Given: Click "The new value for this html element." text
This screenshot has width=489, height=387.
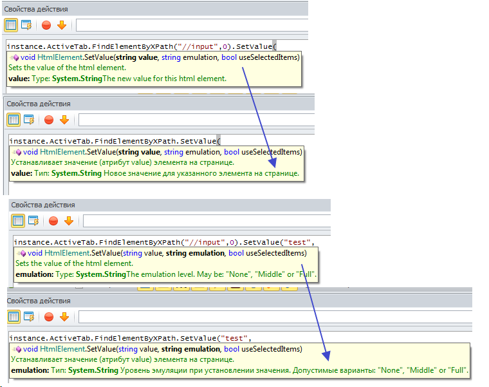Looking at the screenshot, I should click(164, 79).
